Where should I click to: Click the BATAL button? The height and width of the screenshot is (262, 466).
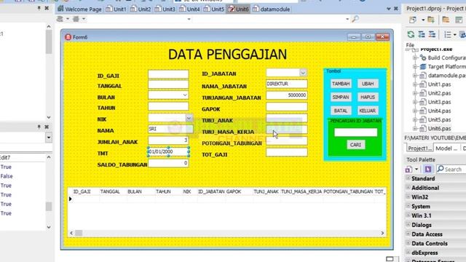(341, 111)
